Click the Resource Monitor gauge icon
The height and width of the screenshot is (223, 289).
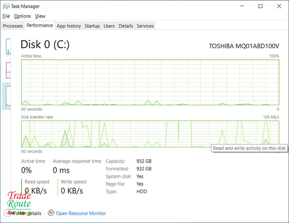tap(51, 213)
